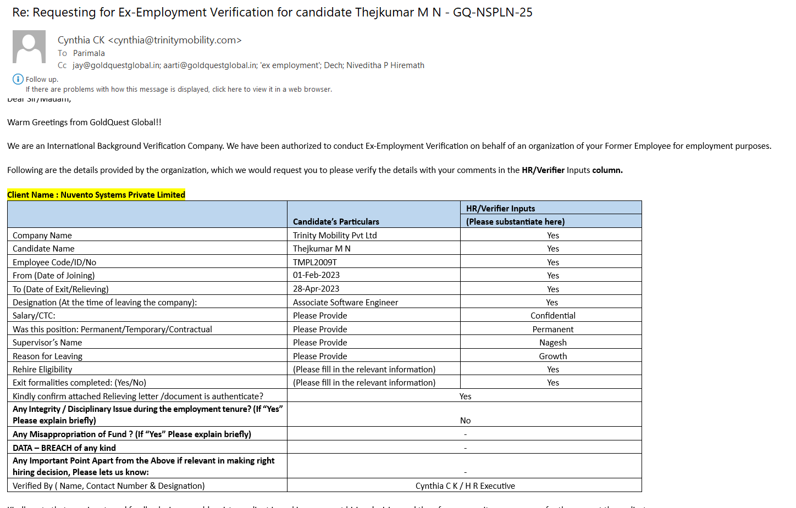Click the sender's profile avatar picture

pyautogui.click(x=29, y=47)
